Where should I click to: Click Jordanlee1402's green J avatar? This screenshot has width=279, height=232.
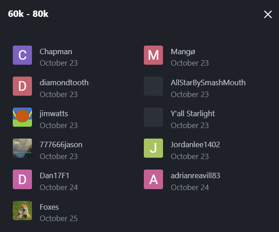(153, 148)
